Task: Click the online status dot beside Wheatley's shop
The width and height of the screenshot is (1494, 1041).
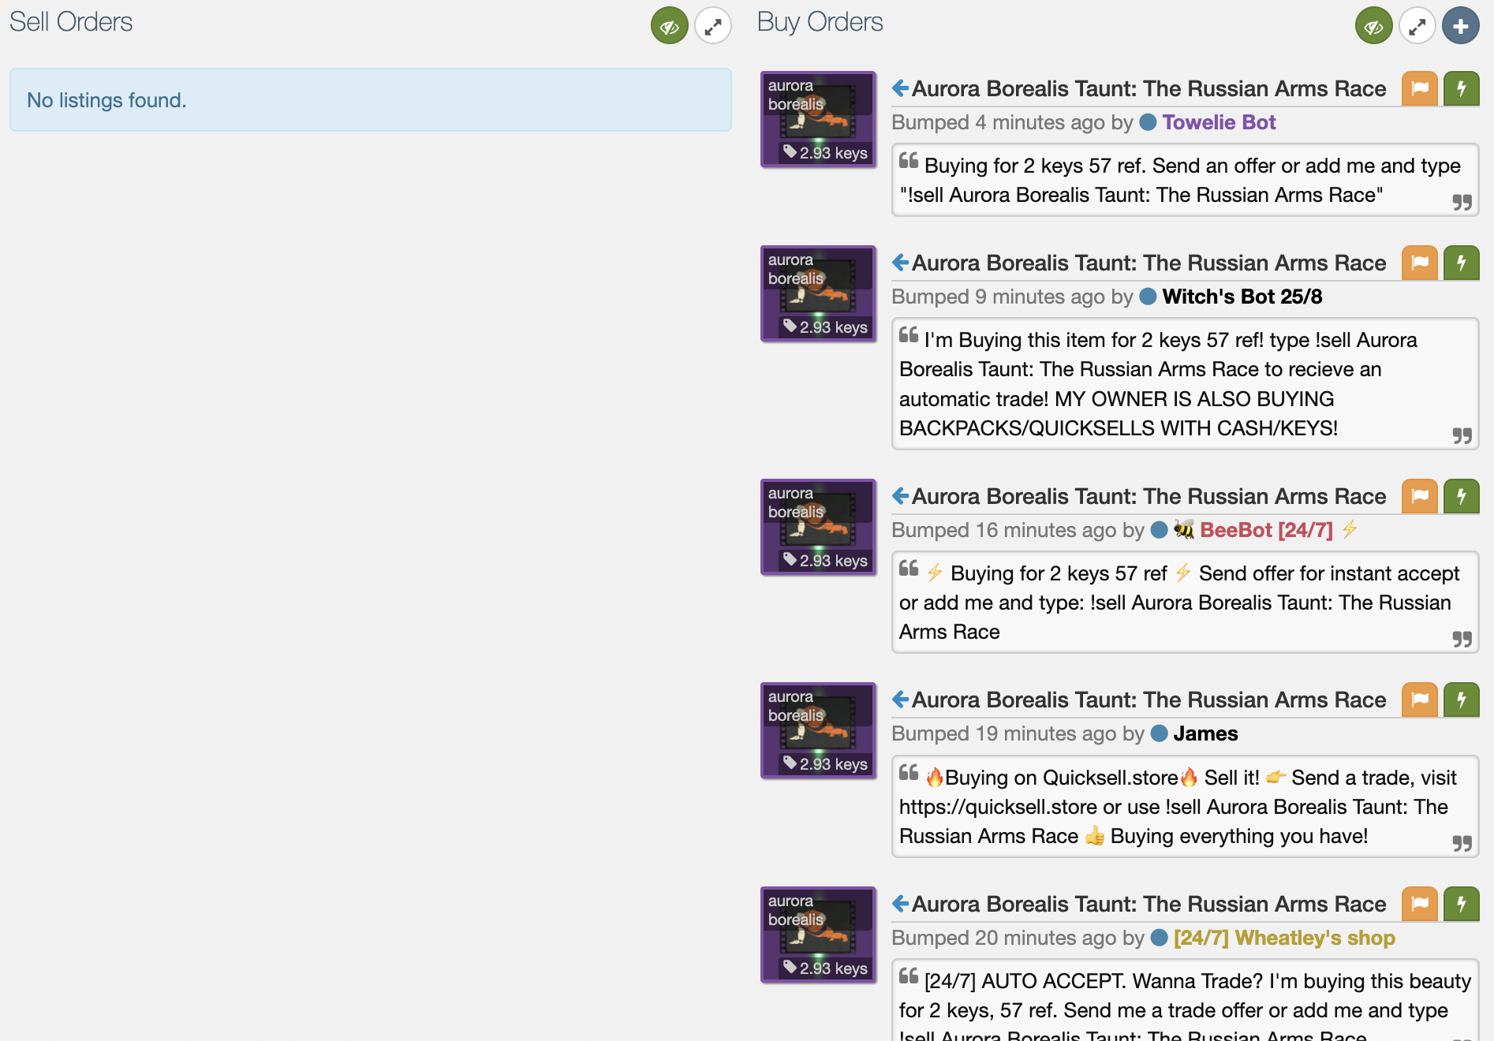Action: click(1160, 938)
